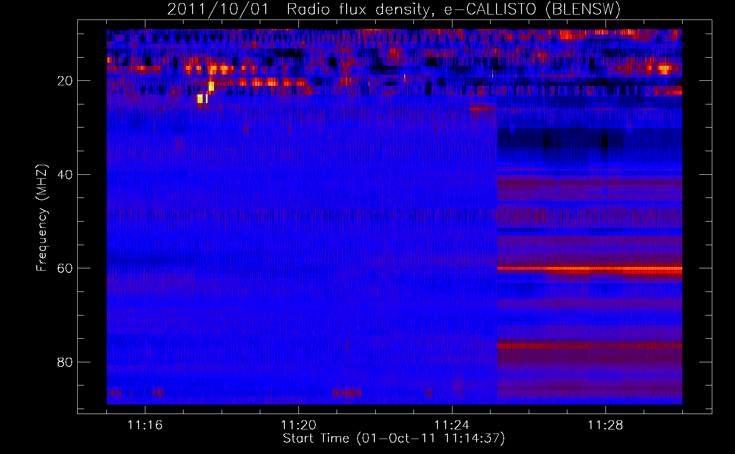This screenshot has height=454, width=735.
Task: Click the 40 frequency tick label
Action: (x=65, y=174)
